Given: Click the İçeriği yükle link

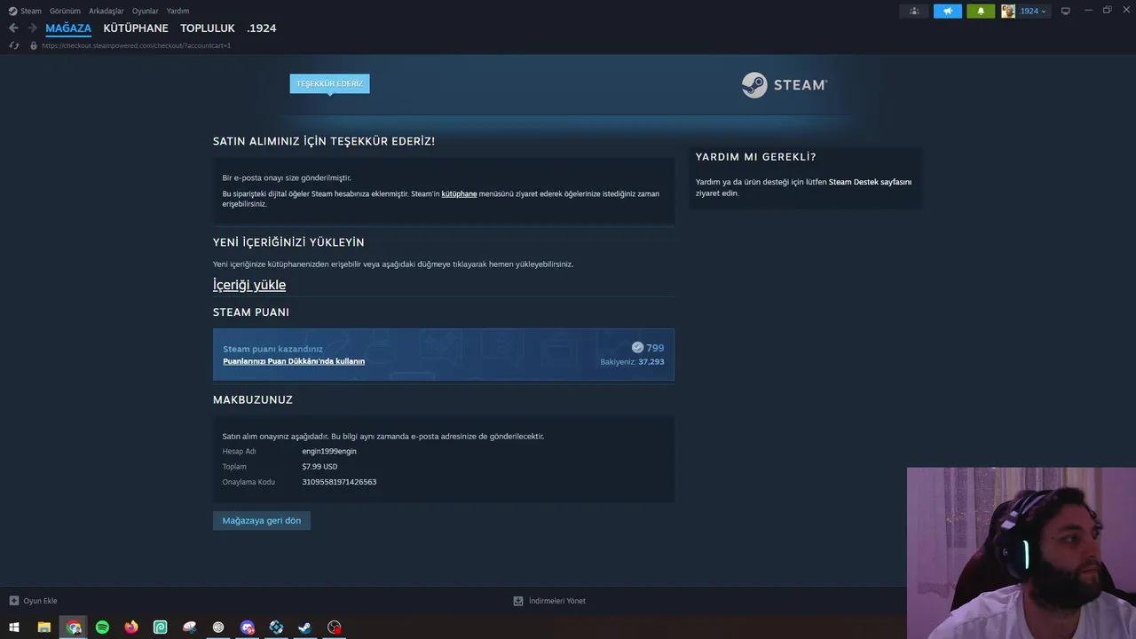Looking at the screenshot, I should pos(249,285).
